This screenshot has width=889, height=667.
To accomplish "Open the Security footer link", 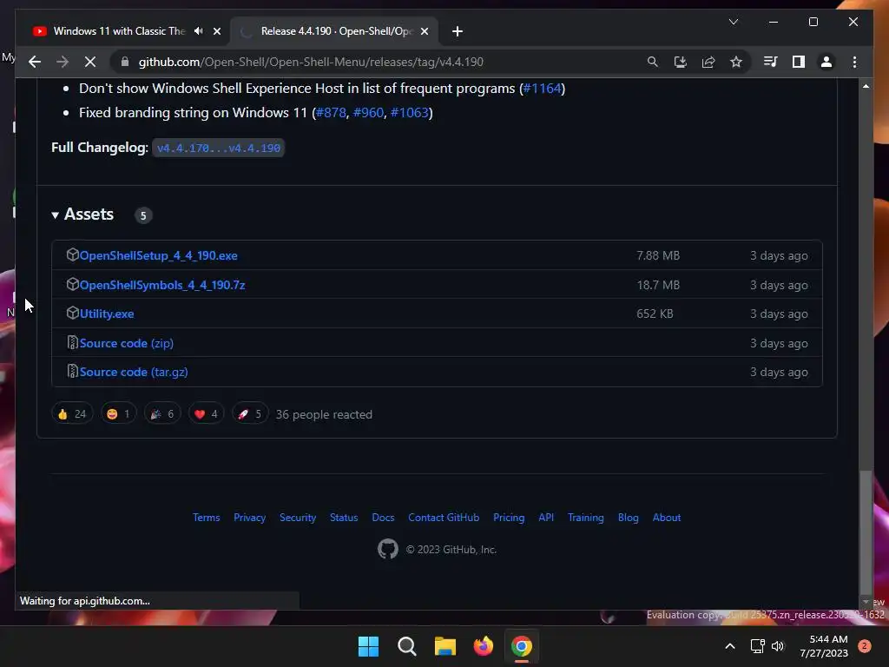I will pyautogui.click(x=298, y=518).
